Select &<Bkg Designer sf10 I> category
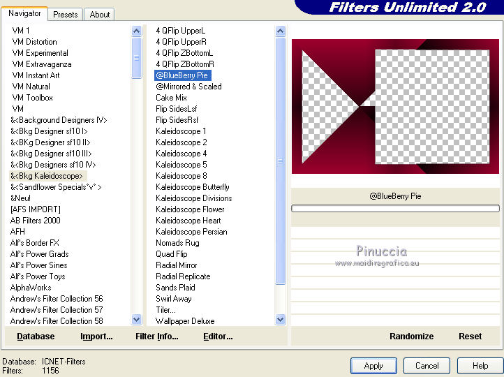This screenshot has height=377, width=504. (49, 131)
